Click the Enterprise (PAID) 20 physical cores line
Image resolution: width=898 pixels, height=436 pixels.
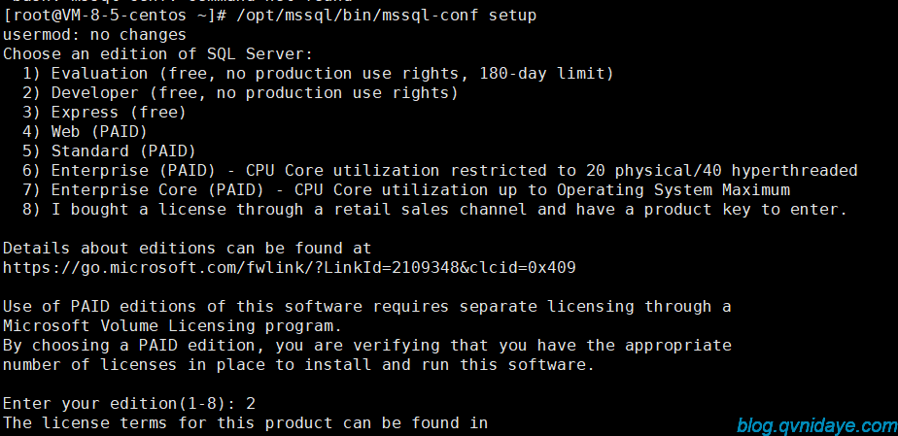click(x=440, y=171)
